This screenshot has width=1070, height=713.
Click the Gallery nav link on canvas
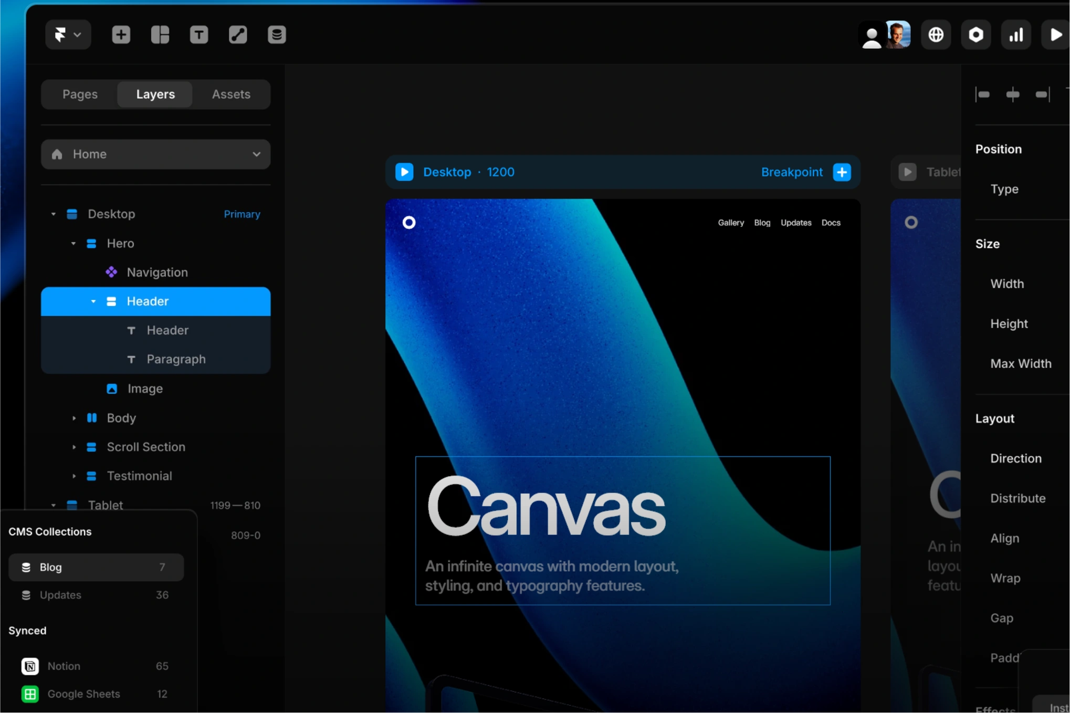[731, 223]
